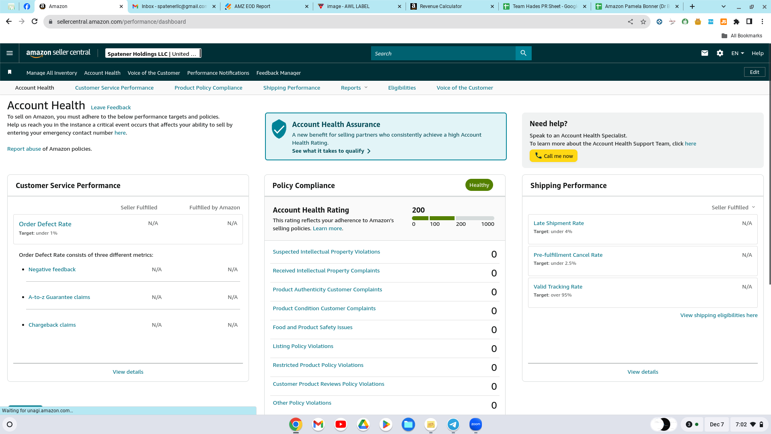Reload the Seller Central page
Viewport: 771px width, 434px height.
[x=35, y=22]
